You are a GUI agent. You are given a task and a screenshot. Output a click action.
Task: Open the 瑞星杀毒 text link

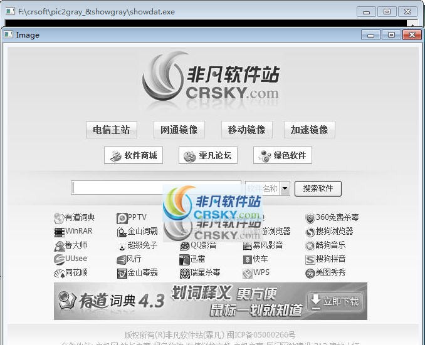tap(205, 272)
